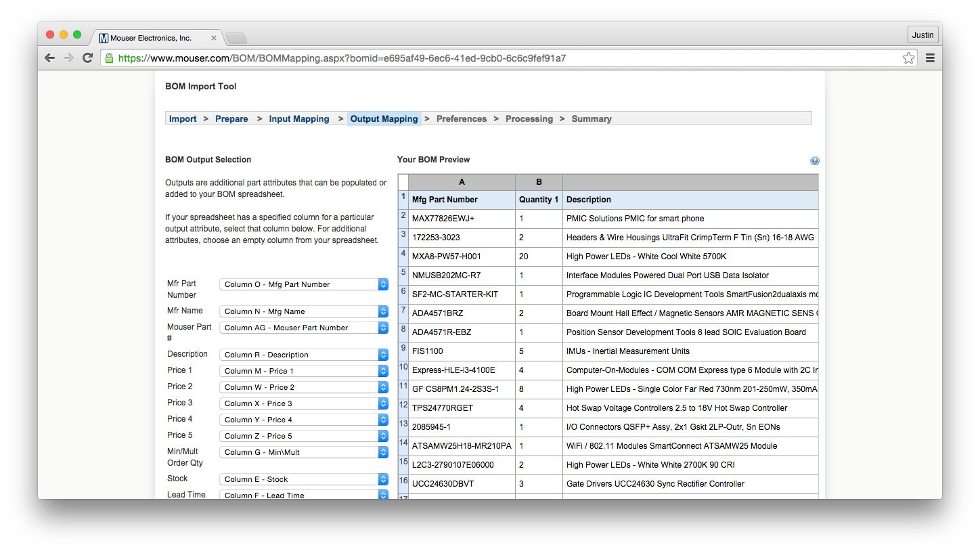Screen dimensions: 980x553
Task: Change the Description column mapping dropdown
Action: (x=303, y=355)
